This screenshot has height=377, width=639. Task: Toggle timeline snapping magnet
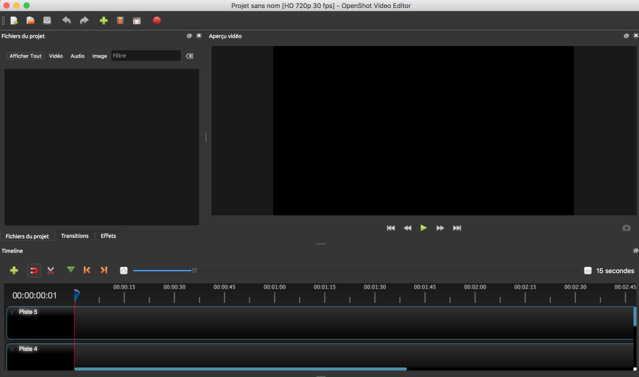[x=34, y=271]
